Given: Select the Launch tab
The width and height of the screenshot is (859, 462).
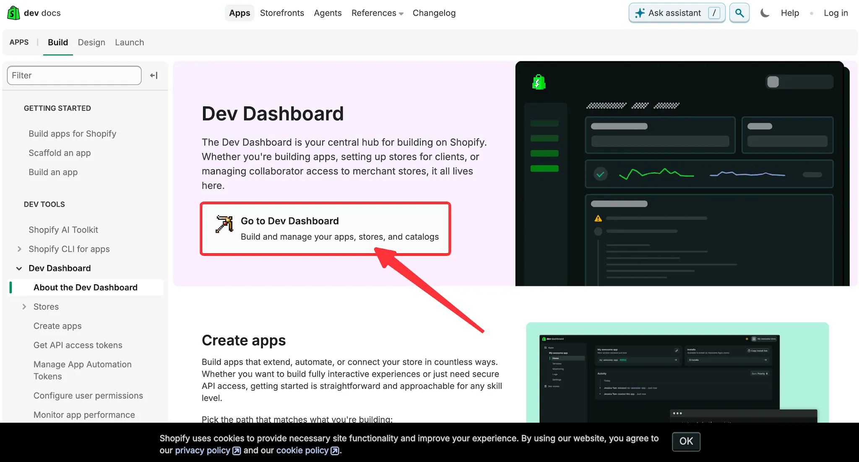Looking at the screenshot, I should point(130,42).
